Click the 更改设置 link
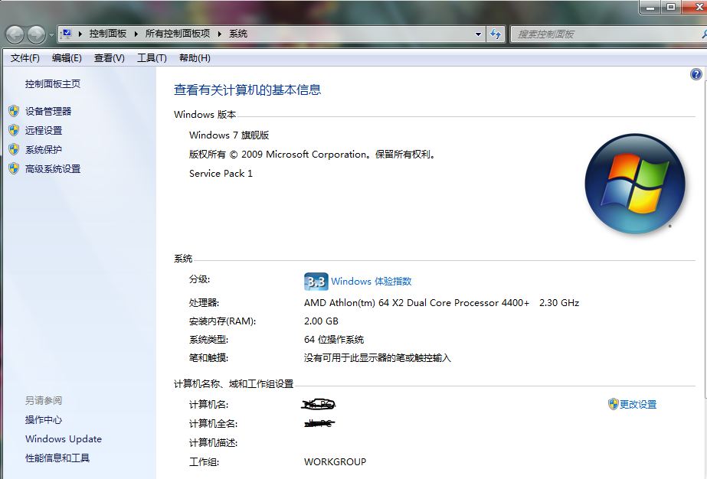 (x=638, y=405)
